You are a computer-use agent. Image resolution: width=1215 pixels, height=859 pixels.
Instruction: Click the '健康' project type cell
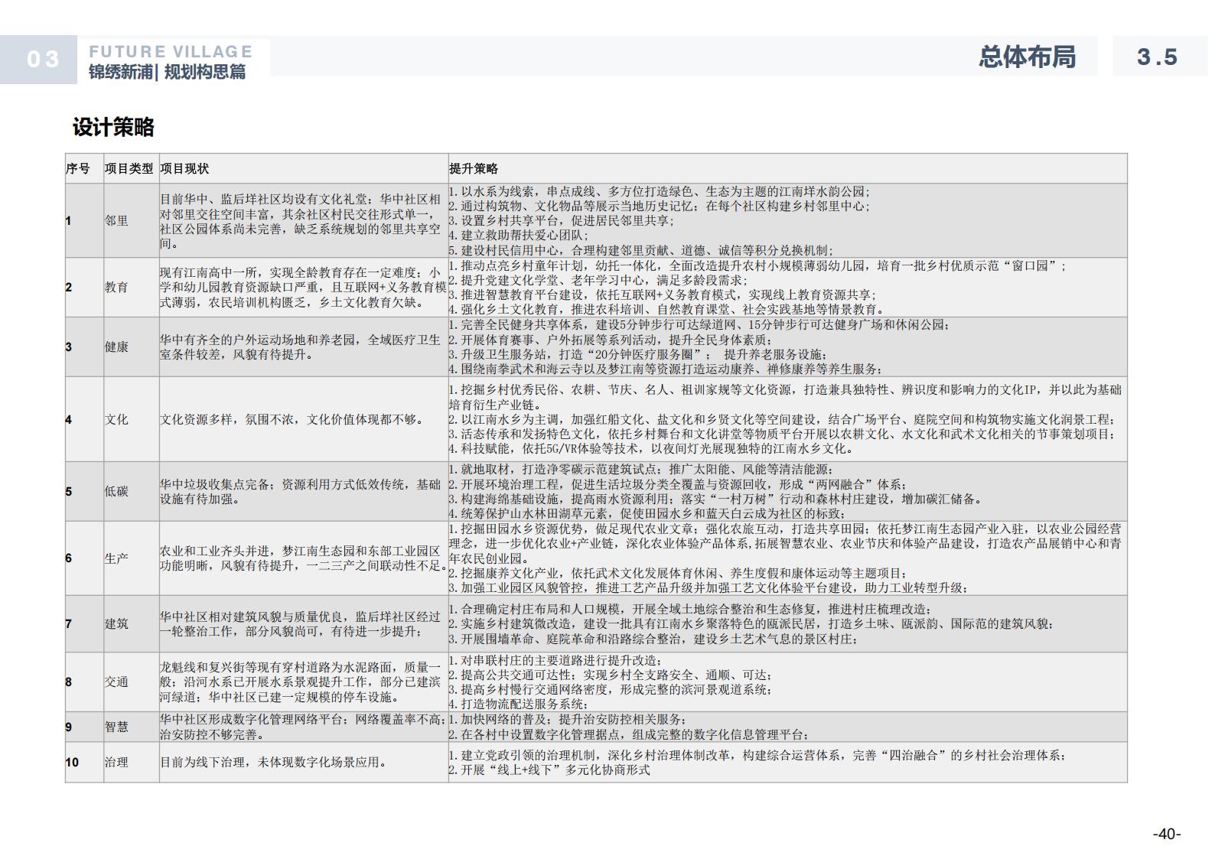117,347
